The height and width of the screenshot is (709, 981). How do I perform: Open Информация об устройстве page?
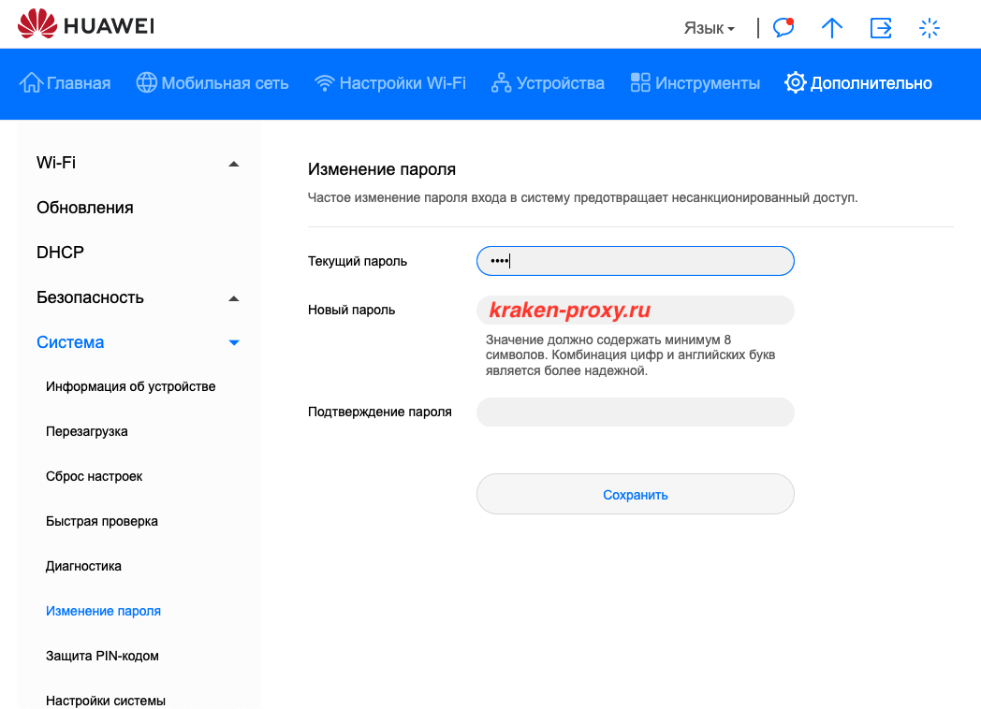point(130,386)
